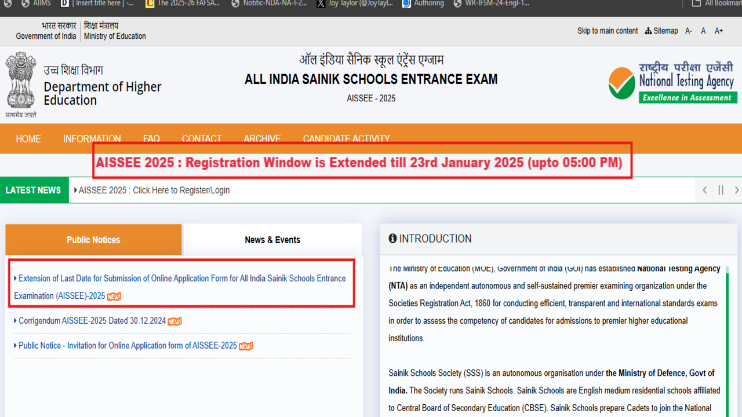This screenshot has height=417, width=742.
Task: Open AISSEE 2025 Register/Login link
Action: (154, 190)
